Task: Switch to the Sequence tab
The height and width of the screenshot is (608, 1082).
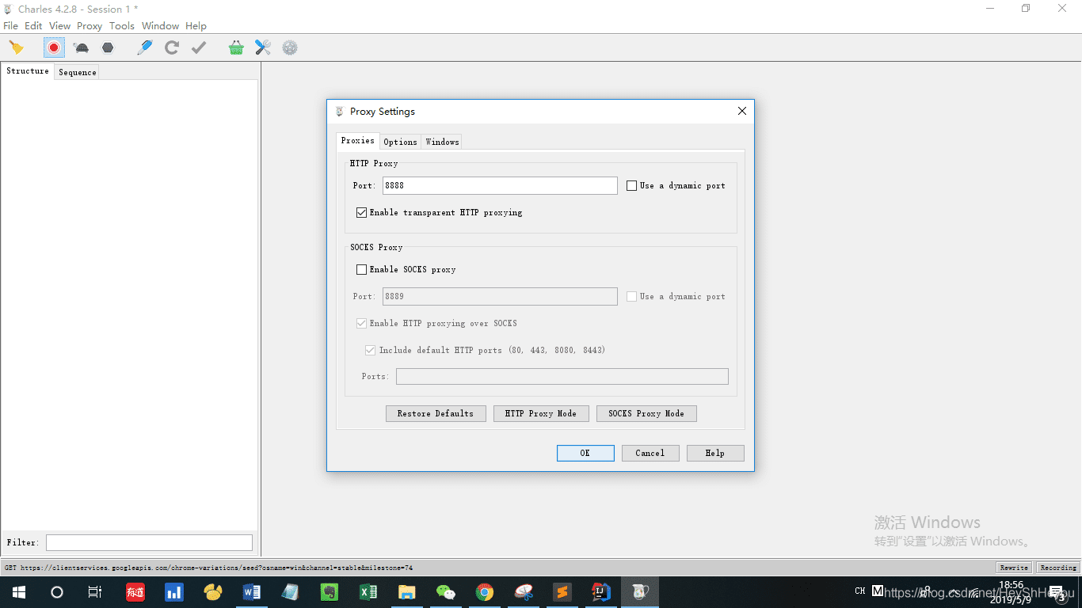Action: (78, 72)
